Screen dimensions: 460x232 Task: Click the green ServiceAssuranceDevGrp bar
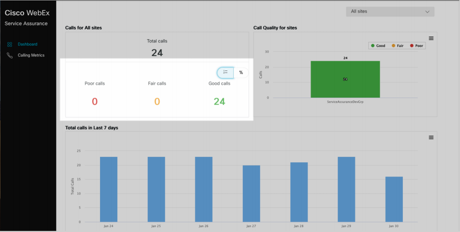click(345, 79)
